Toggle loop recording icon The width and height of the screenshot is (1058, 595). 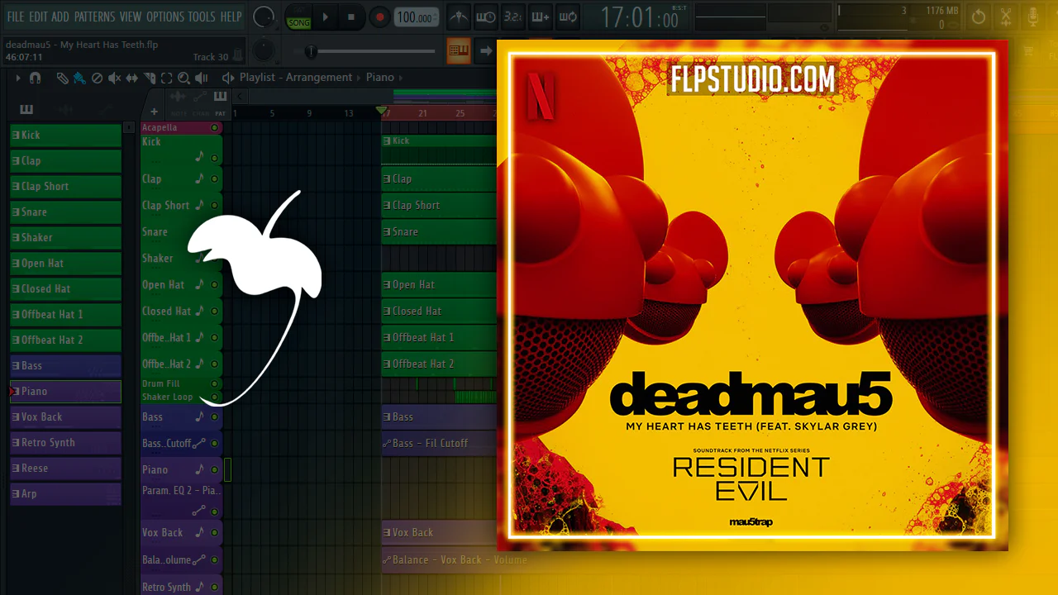point(568,17)
